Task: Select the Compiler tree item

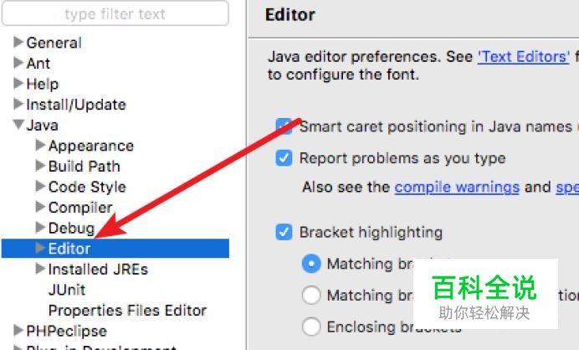Action: click(x=80, y=208)
